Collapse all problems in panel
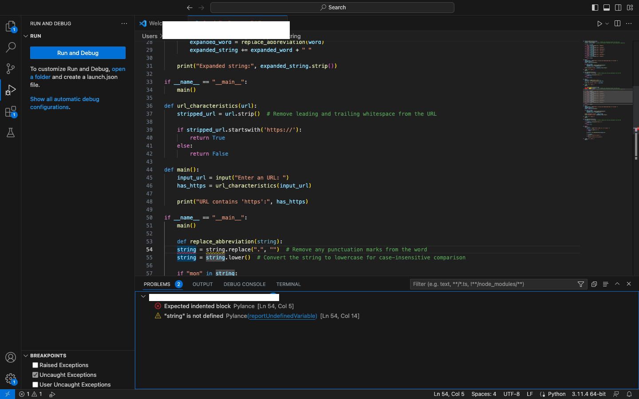This screenshot has width=639, height=399. coord(594,284)
